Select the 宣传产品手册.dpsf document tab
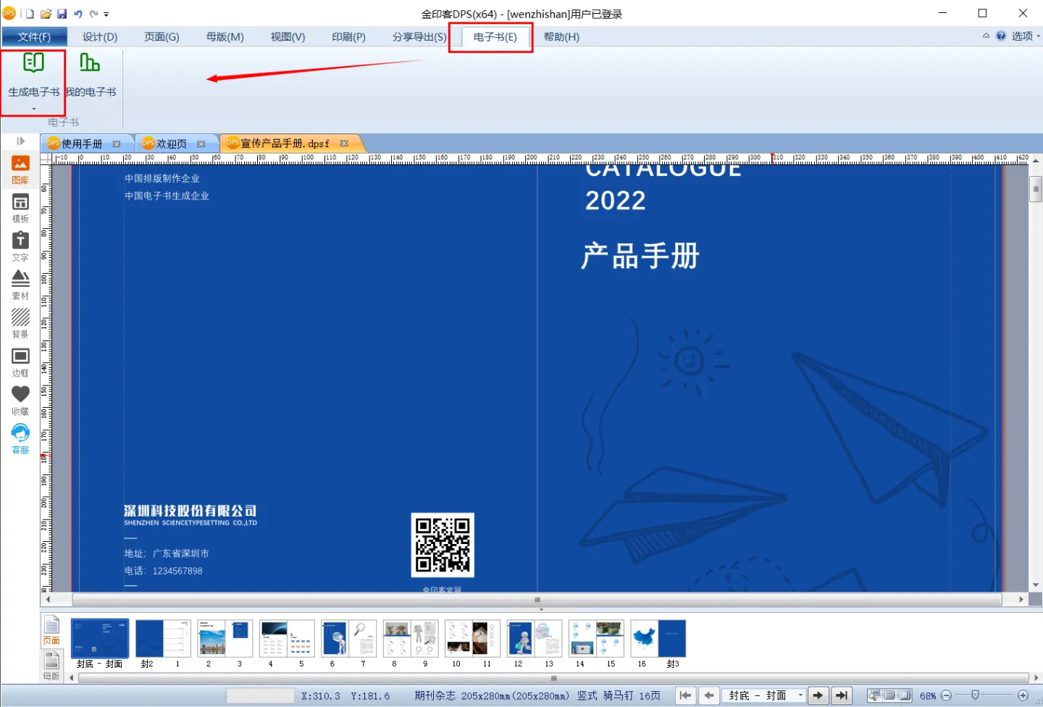Screen dimensions: 1043x707 click(x=285, y=143)
